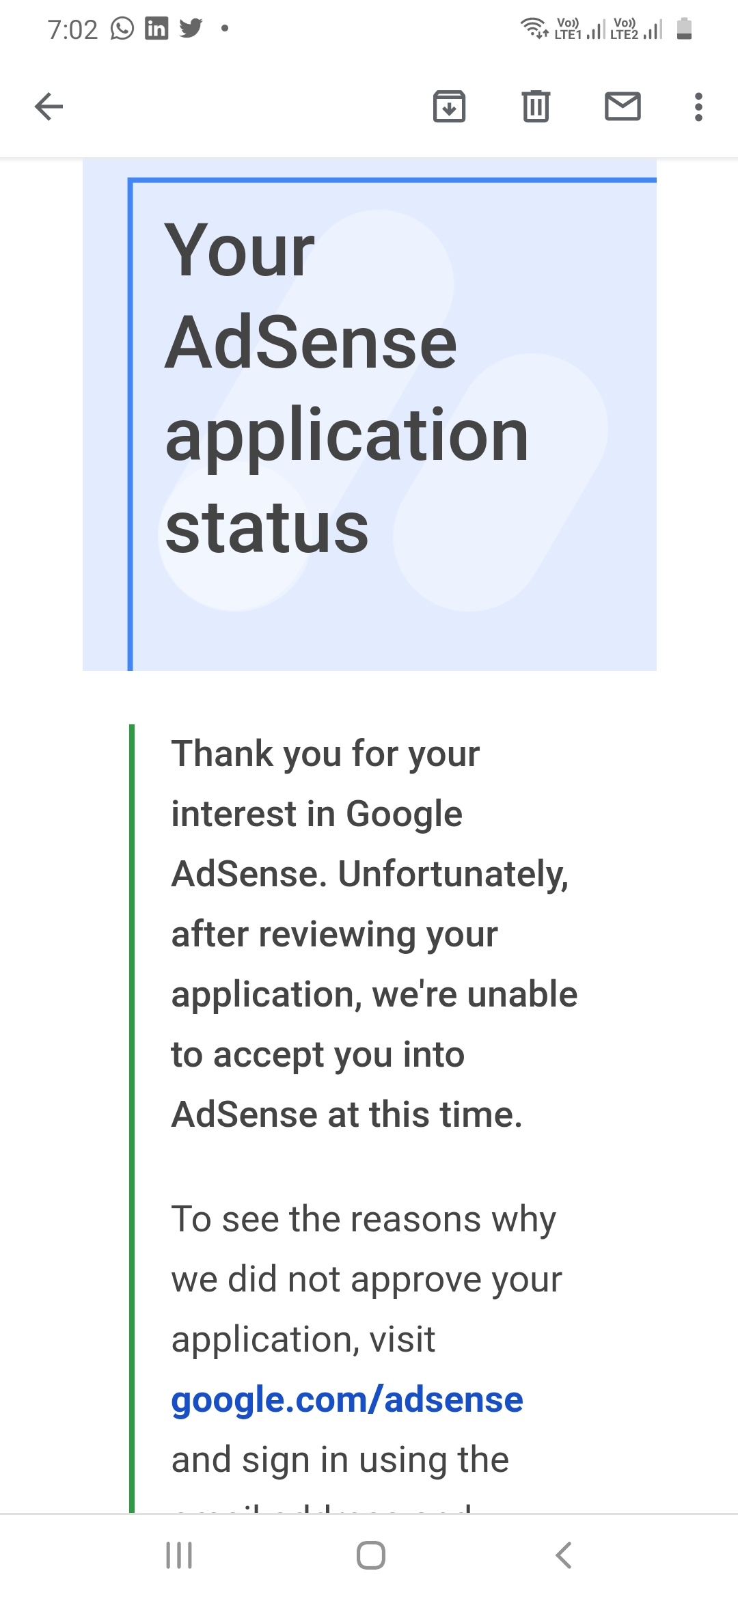Image resolution: width=738 pixels, height=1599 pixels.
Task: Tap the LTE1 signal strength indicator
Action: pos(579,29)
